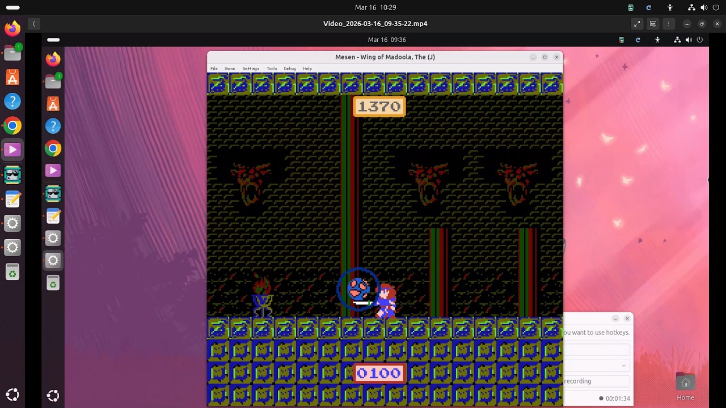
Task: Launch App Center from the outer dock
Action: (x=12, y=77)
